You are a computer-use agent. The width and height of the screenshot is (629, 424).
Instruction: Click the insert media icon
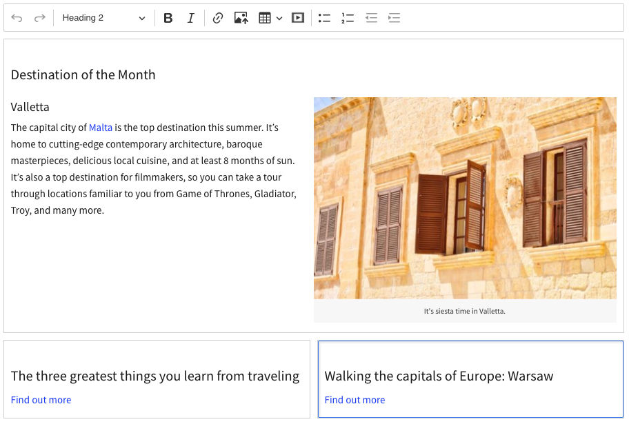(x=298, y=18)
